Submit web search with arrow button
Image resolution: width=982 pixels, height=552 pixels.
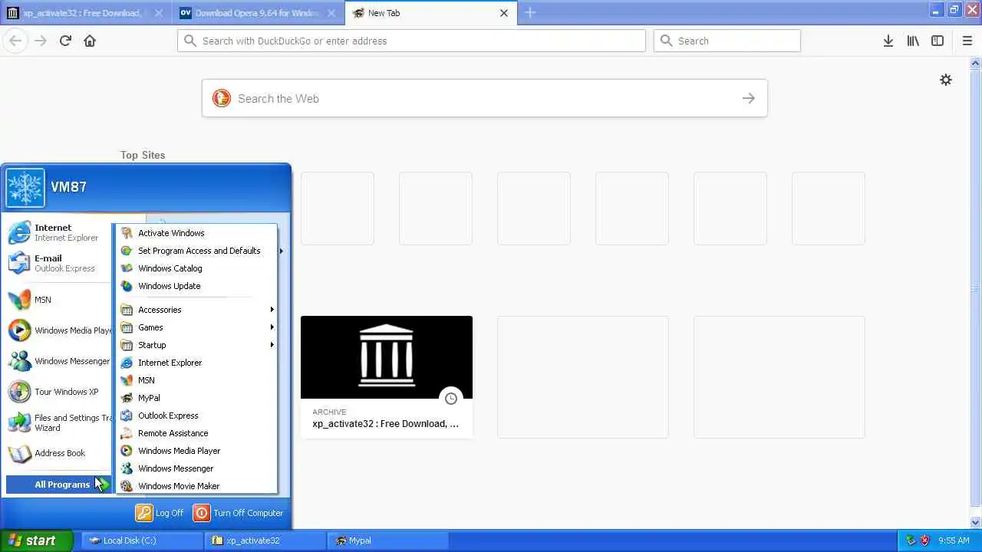click(749, 98)
